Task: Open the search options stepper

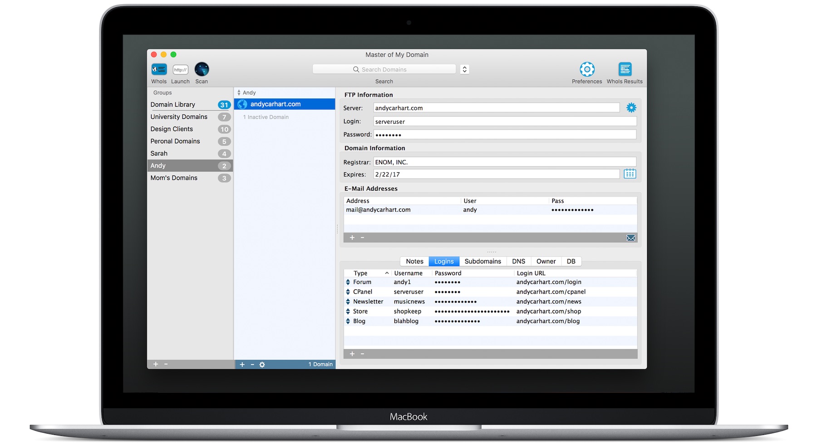Action: 464,69
